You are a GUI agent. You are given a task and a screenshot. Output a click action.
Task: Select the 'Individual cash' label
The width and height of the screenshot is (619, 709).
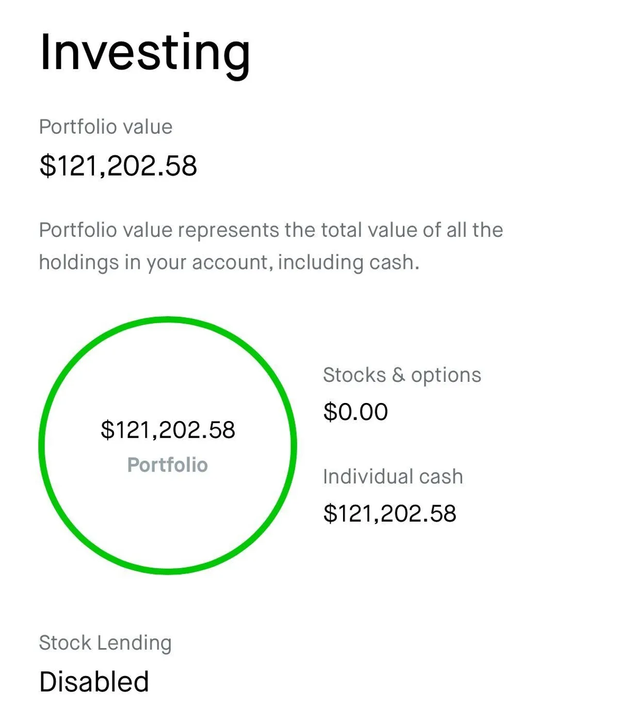393,477
